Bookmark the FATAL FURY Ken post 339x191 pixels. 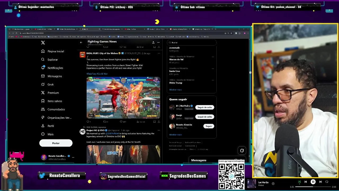154,122
